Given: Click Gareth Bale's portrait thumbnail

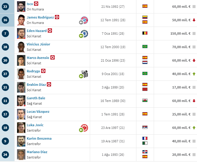Looking at the screenshot, I should pos(21,101).
